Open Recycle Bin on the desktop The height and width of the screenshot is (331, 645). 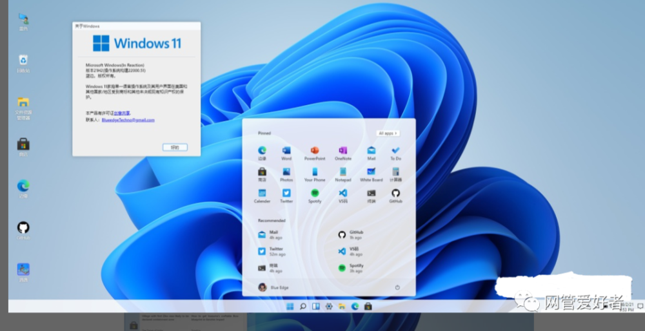point(23,61)
